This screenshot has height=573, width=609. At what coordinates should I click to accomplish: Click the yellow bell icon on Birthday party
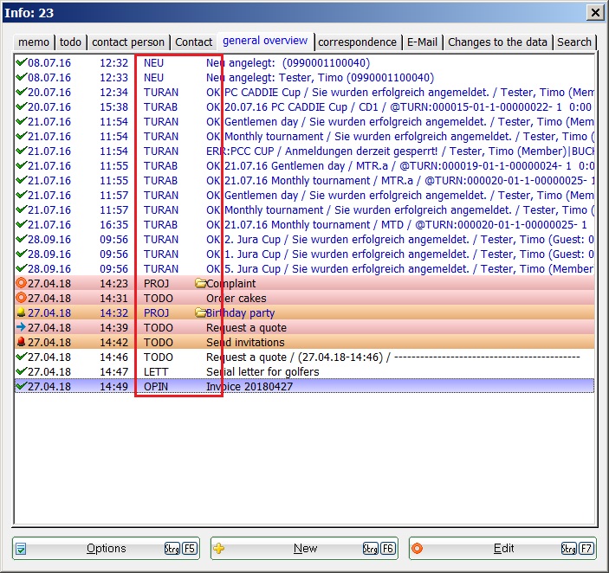(21, 313)
